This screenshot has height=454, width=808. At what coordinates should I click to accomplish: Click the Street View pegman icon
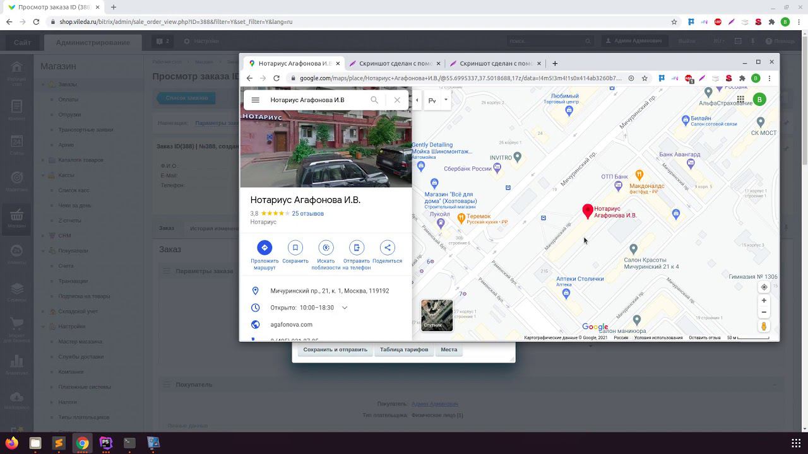pyautogui.click(x=764, y=326)
